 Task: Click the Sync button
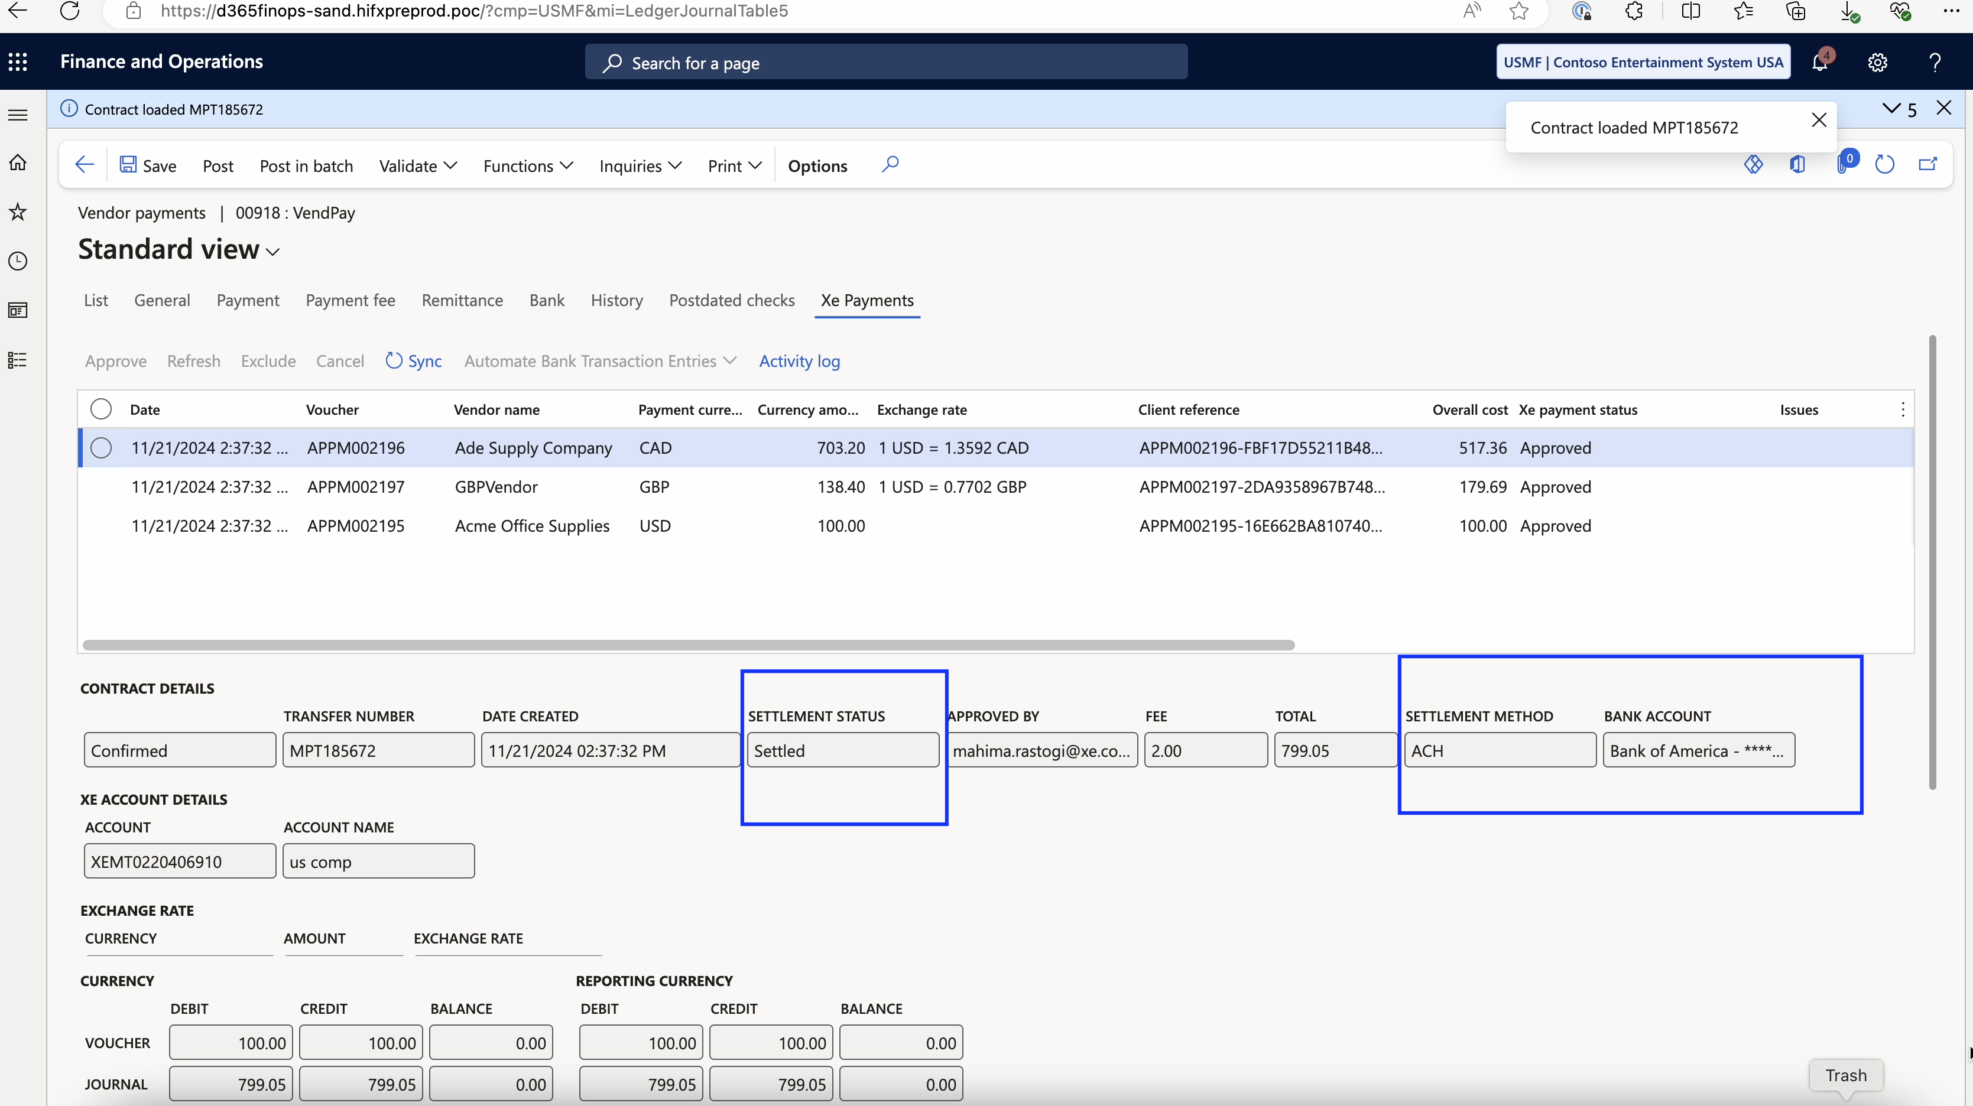pyautogui.click(x=414, y=360)
